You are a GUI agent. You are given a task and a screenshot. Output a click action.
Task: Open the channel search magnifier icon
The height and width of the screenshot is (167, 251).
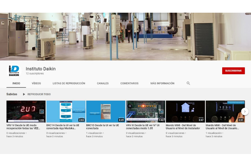point(188,83)
